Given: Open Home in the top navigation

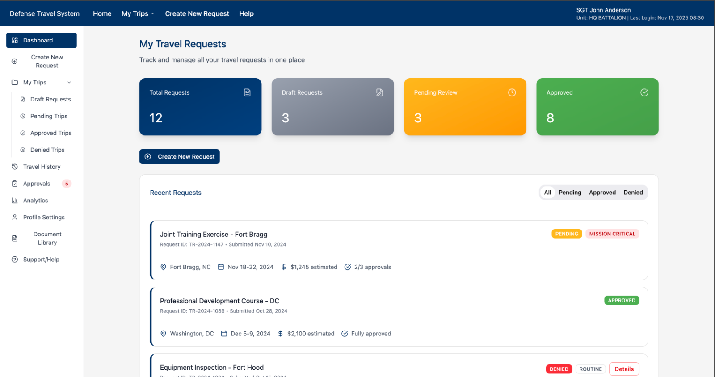Looking at the screenshot, I should [x=102, y=13].
